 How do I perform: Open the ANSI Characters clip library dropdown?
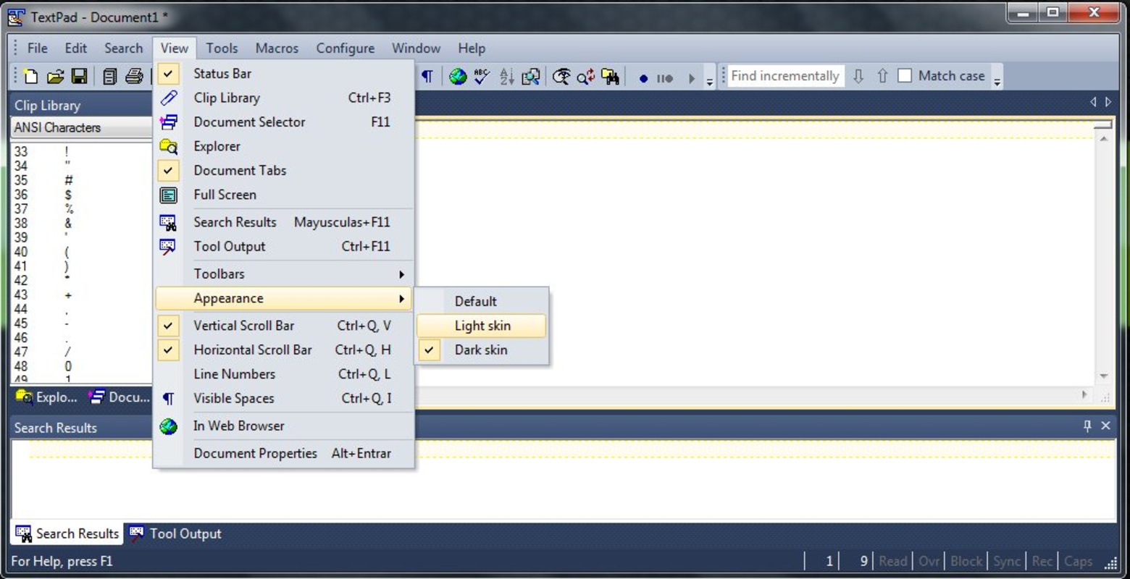[81, 127]
